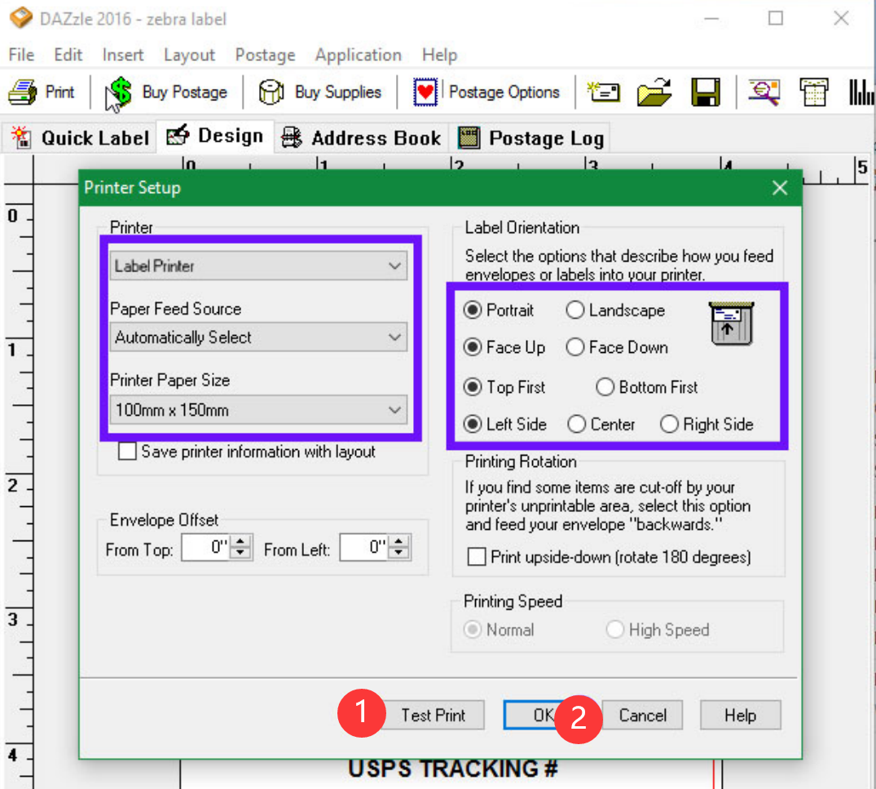Click the From Left offset input field
876x789 pixels.
coord(365,547)
